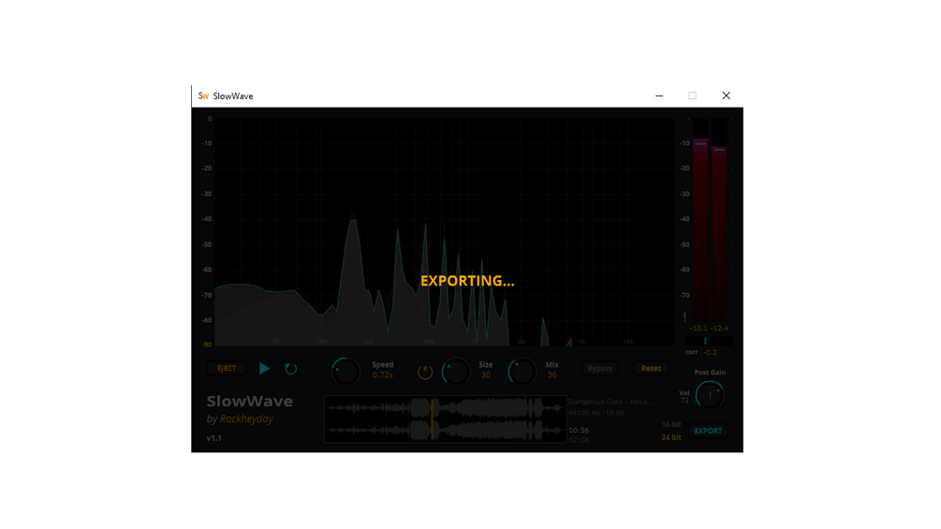
Task: Click the SlowWave logo text
Action: coord(250,401)
